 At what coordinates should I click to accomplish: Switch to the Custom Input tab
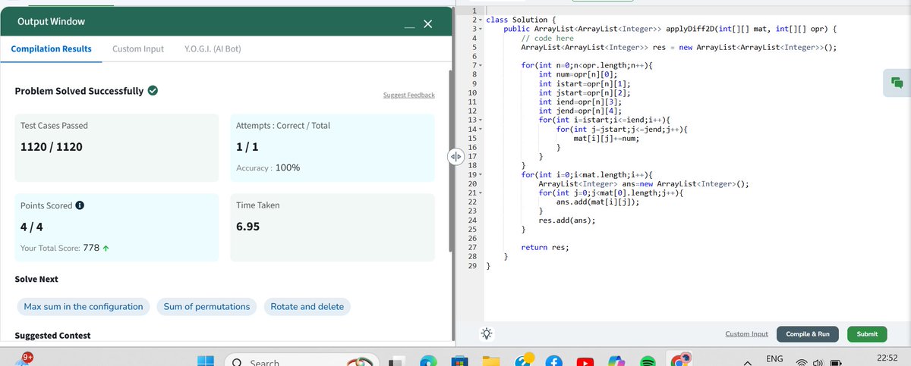pyautogui.click(x=138, y=48)
